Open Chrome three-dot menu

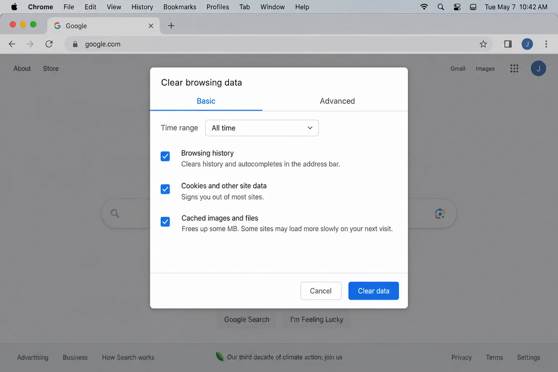(x=546, y=44)
